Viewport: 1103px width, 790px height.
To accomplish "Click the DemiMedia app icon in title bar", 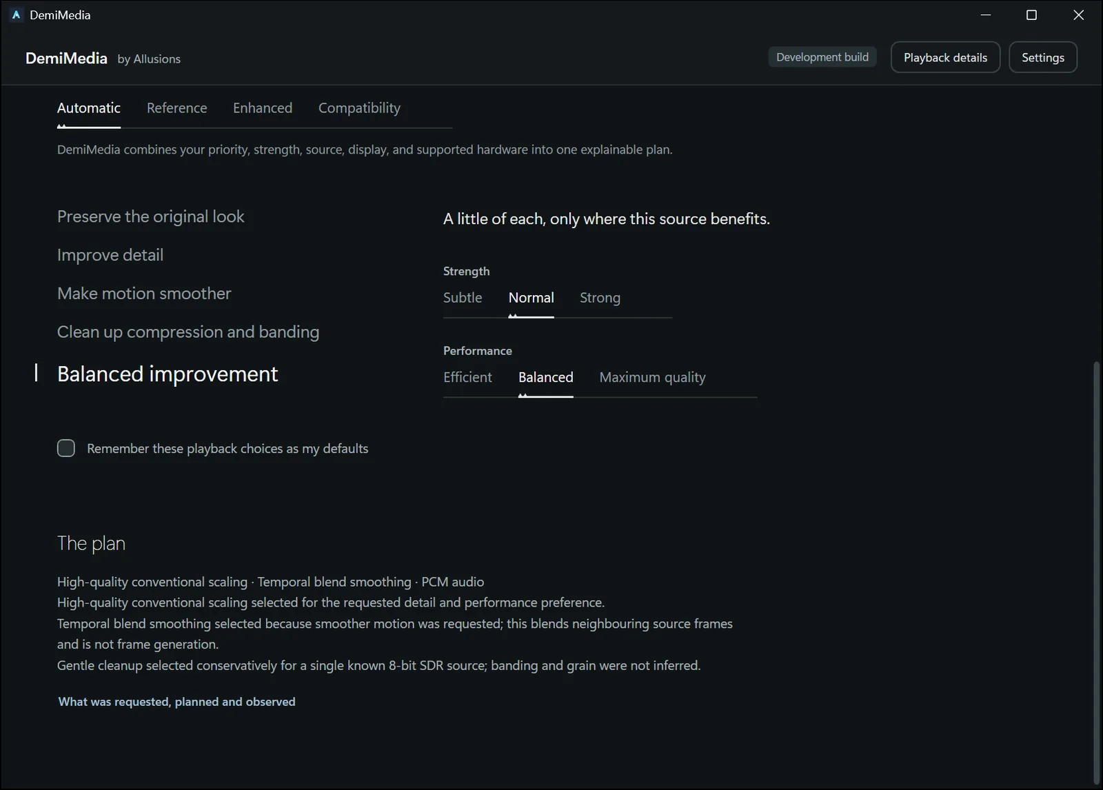I will [x=17, y=14].
